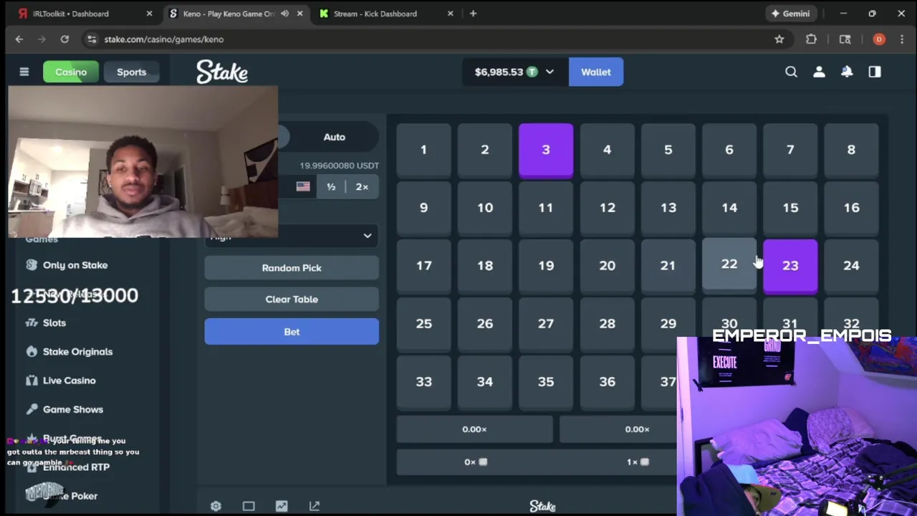This screenshot has height=516, width=917.
Task: Select Keno number 27
Action: 546,324
